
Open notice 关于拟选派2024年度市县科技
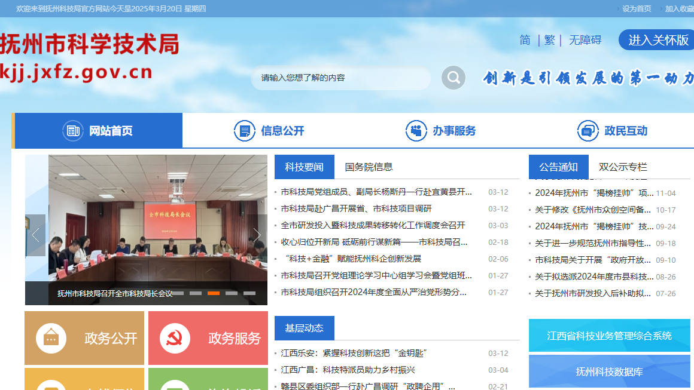(x=594, y=277)
